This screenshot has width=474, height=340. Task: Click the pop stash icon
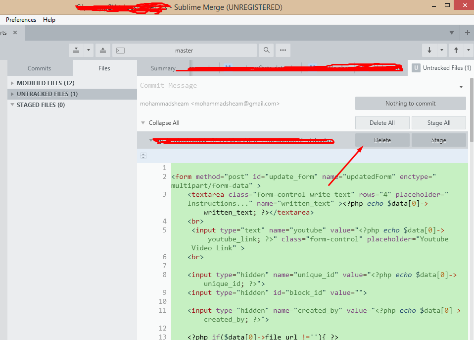[x=102, y=50]
